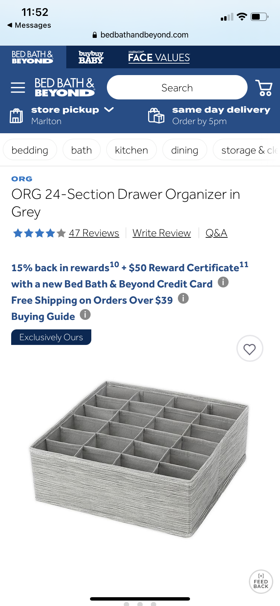280x606 pixels.
Task: Return to Messages app
Action: coord(29,25)
